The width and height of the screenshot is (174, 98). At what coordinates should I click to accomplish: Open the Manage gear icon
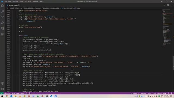pos(2,89)
